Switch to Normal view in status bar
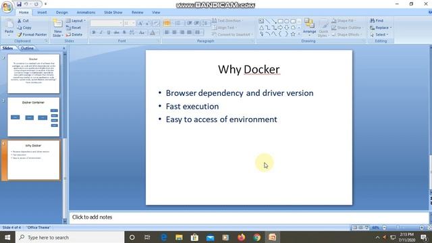 (x=355, y=227)
